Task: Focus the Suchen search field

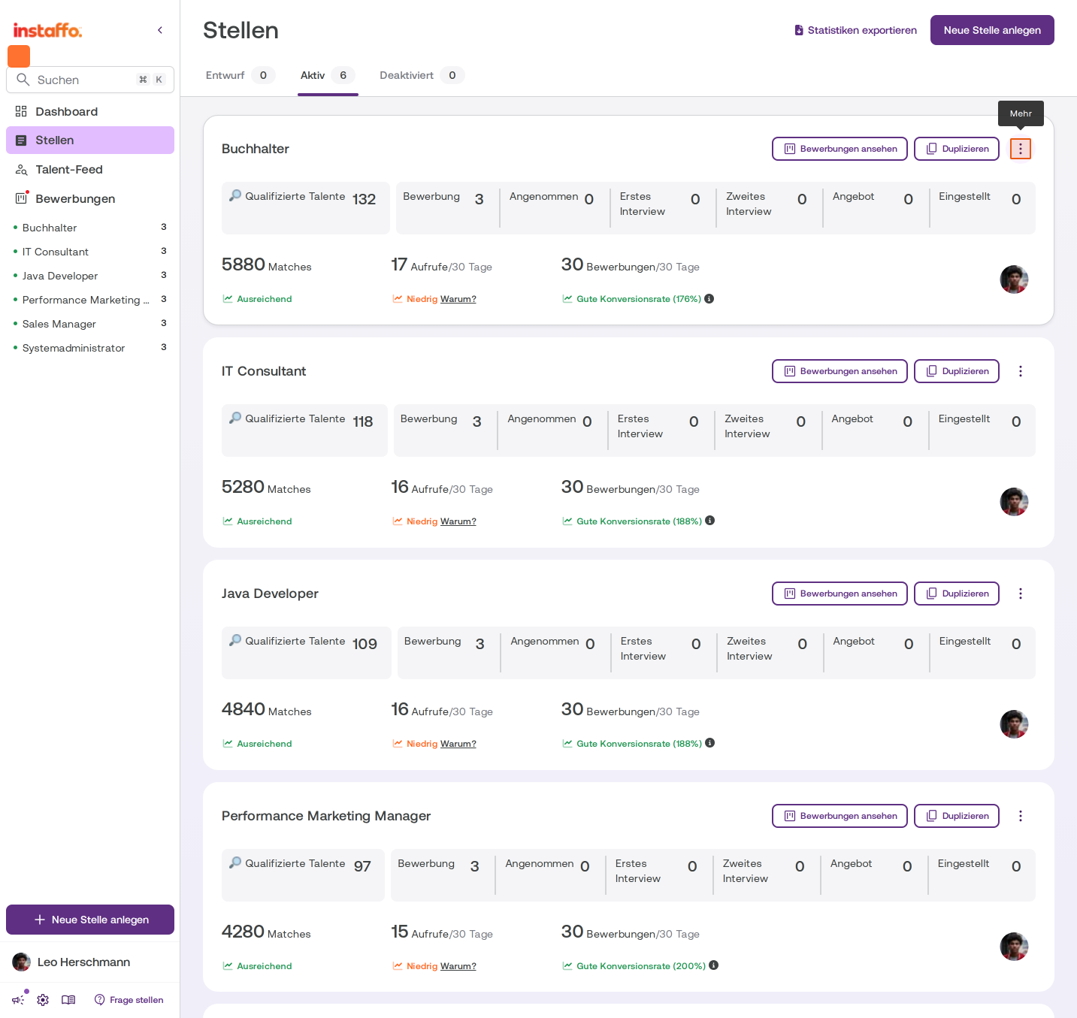Action: pos(90,80)
